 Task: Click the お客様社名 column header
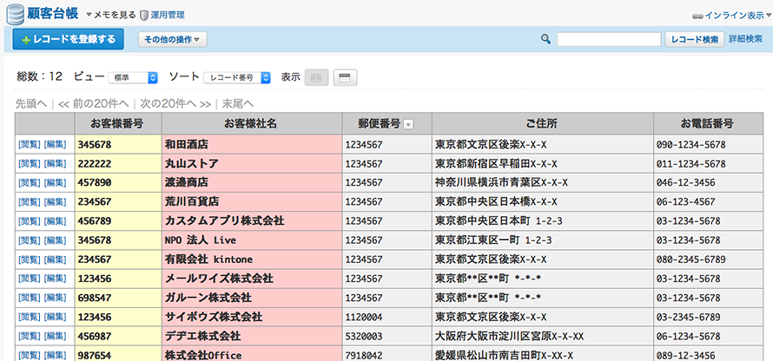pos(250,123)
